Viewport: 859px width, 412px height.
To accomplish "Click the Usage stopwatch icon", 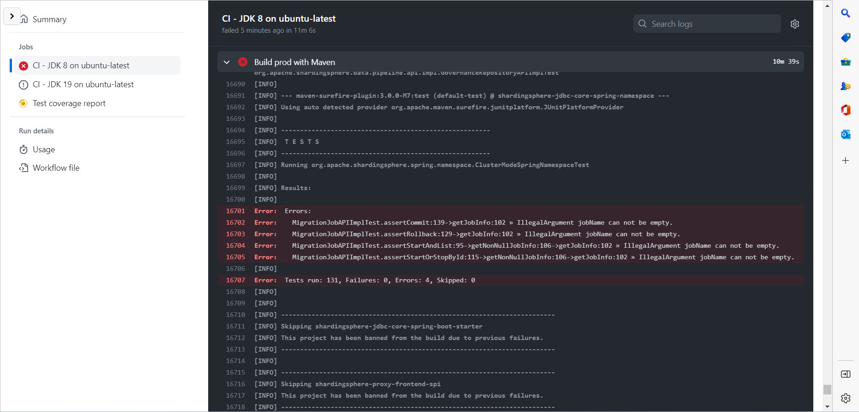I will click(x=24, y=149).
